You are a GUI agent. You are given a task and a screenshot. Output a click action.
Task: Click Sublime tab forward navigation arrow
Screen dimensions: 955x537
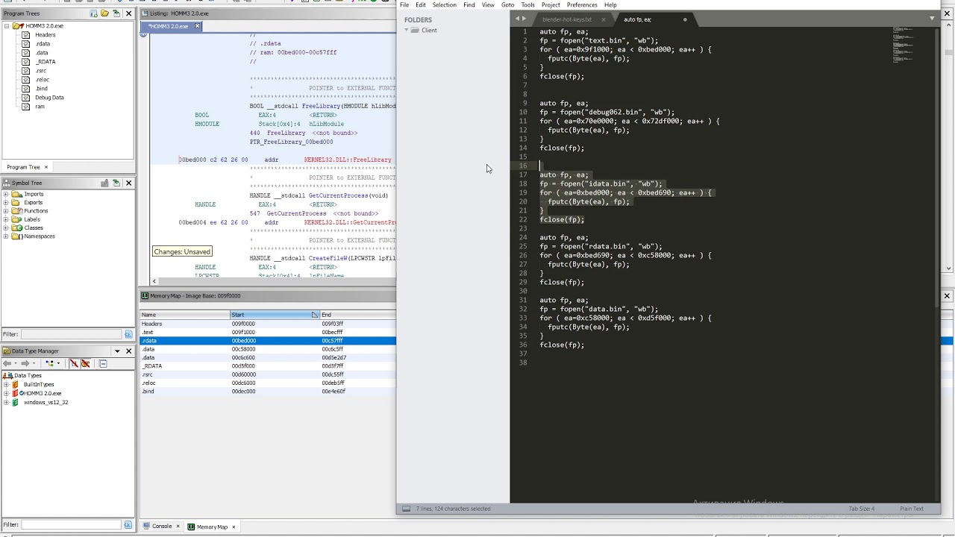tap(524, 19)
